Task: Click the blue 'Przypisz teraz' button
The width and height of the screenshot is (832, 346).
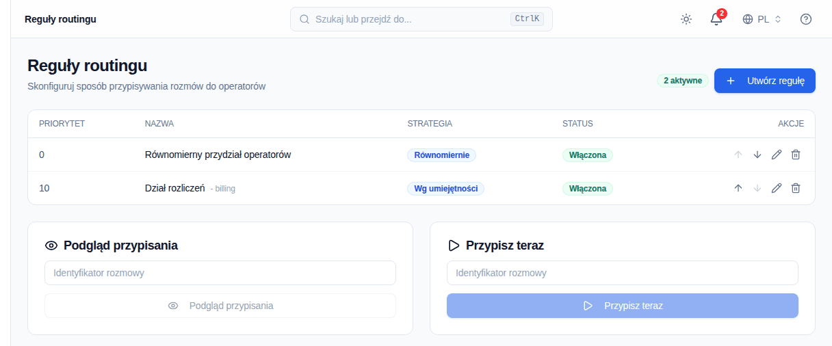Action: coord(623,306)
